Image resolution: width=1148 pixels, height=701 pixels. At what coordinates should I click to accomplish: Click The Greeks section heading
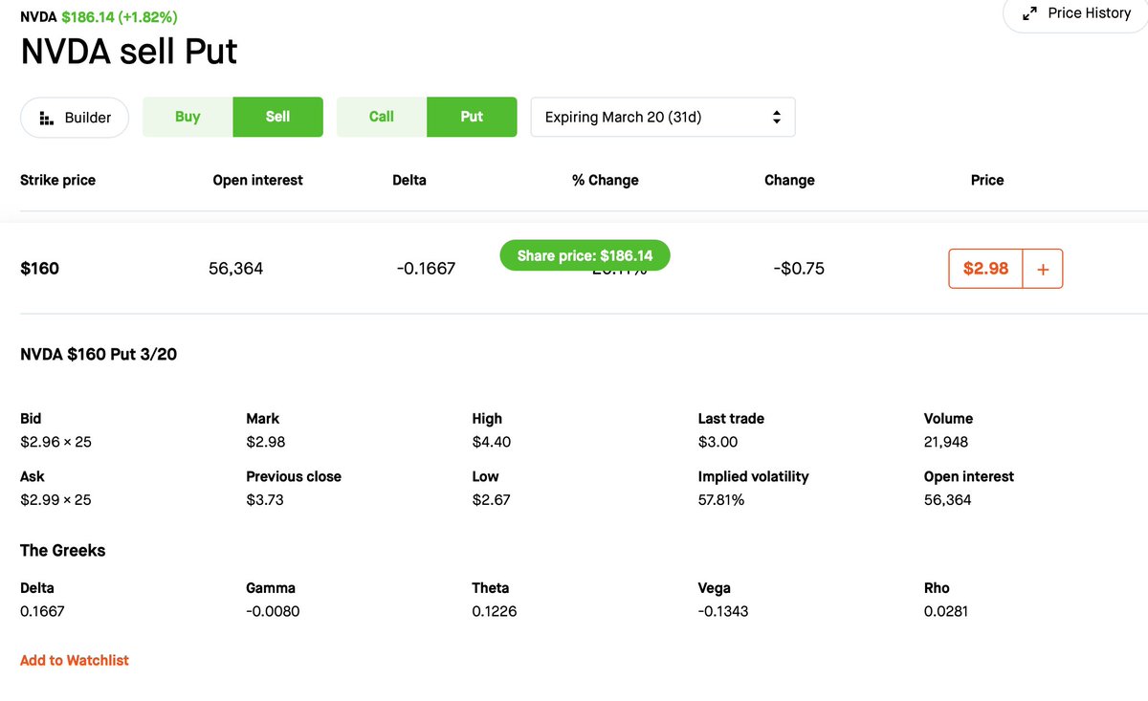pyautogui.click(x=63, y=550)
